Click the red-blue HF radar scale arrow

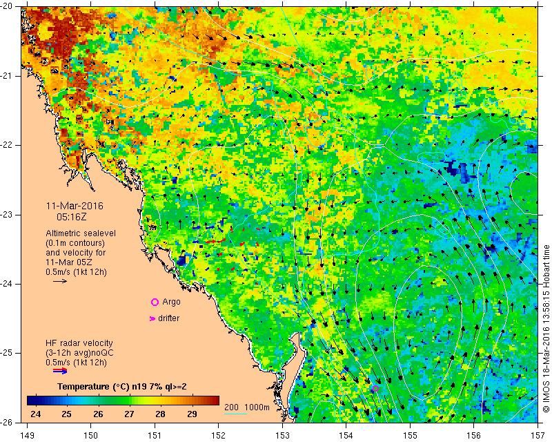[60, 371]
